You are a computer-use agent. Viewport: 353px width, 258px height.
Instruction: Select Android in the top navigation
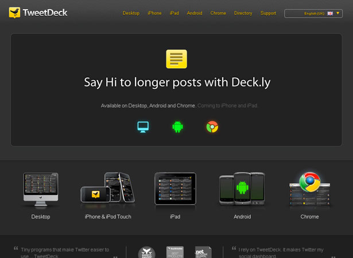195,13
